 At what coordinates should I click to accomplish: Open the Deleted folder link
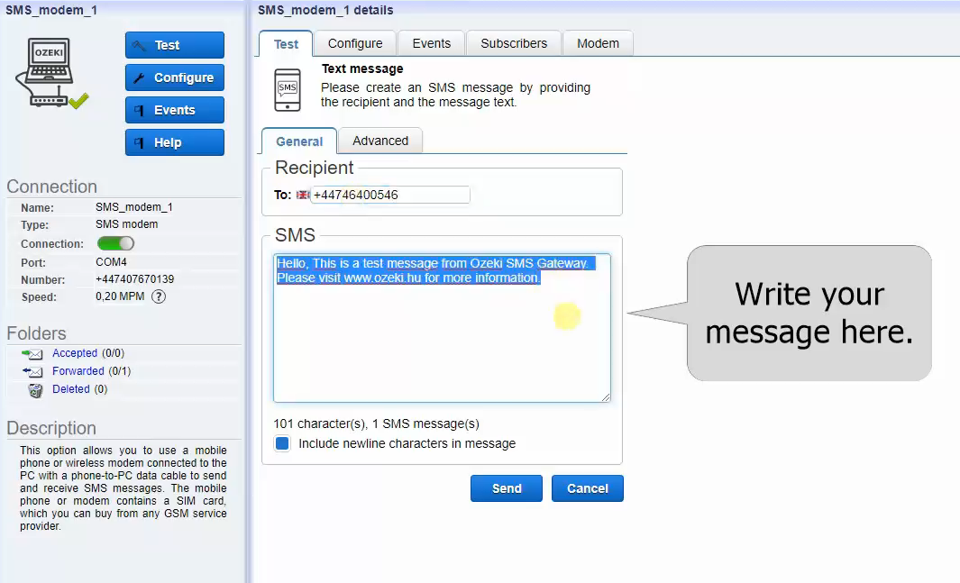pos(71,389)
